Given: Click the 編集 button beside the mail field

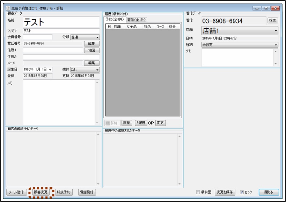Looking at the screenshot, I should (x=91, y=63).
